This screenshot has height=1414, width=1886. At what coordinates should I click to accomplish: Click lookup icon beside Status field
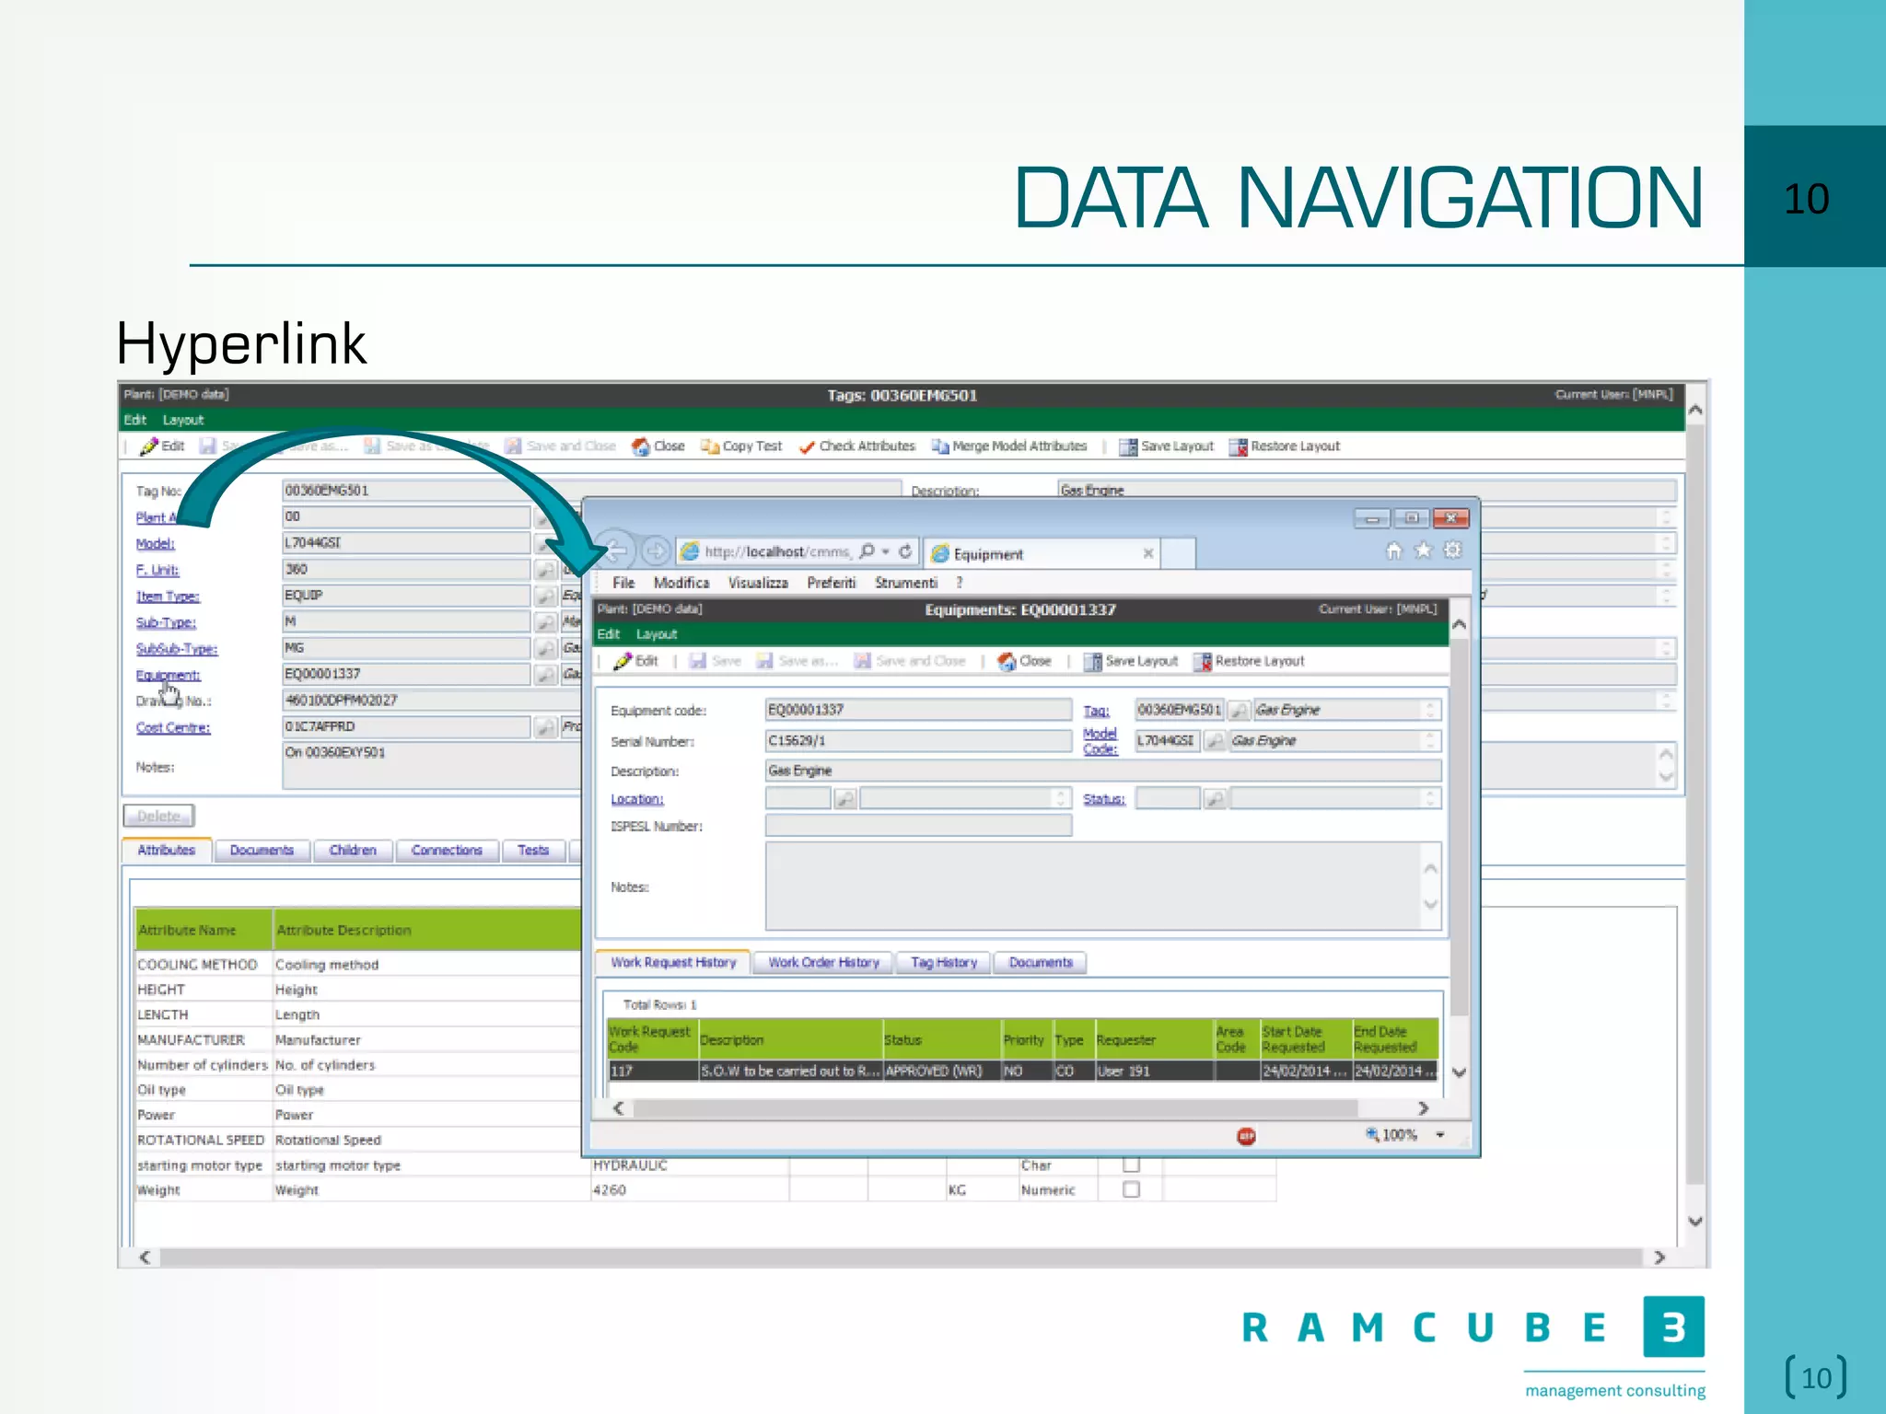tap(1216, 799)
